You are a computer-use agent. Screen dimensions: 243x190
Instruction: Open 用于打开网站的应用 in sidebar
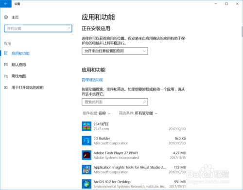point(27,87)
